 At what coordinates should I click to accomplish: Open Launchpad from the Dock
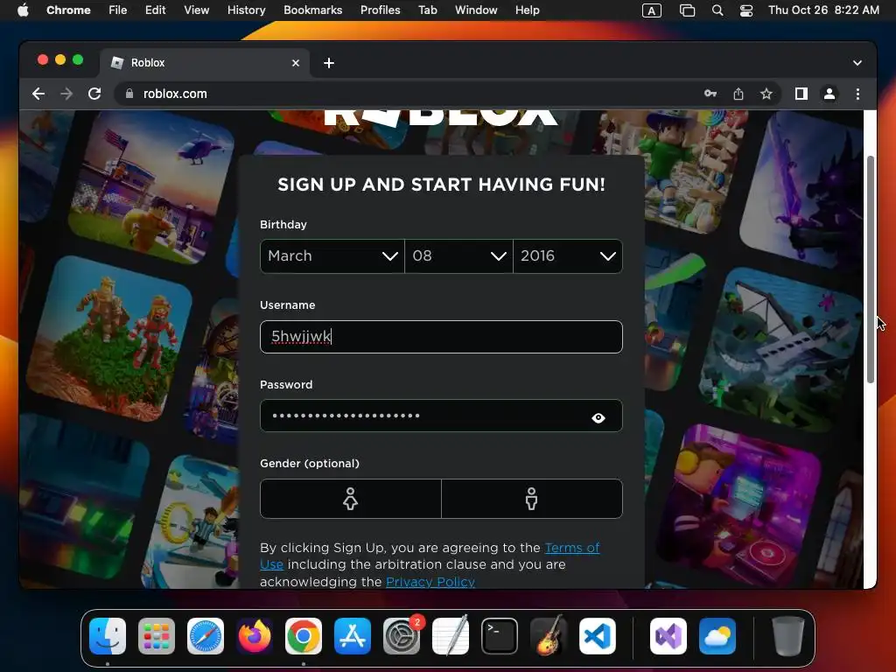[x=157, y=636]
